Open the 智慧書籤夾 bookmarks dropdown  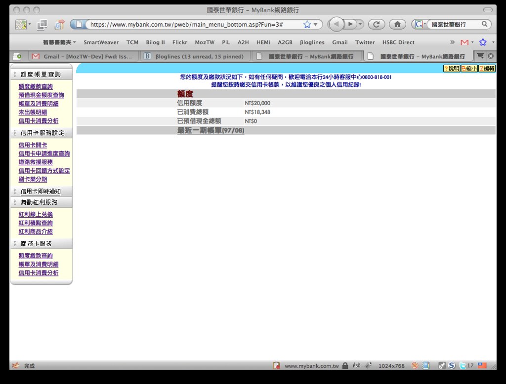(x=59, y=42)
